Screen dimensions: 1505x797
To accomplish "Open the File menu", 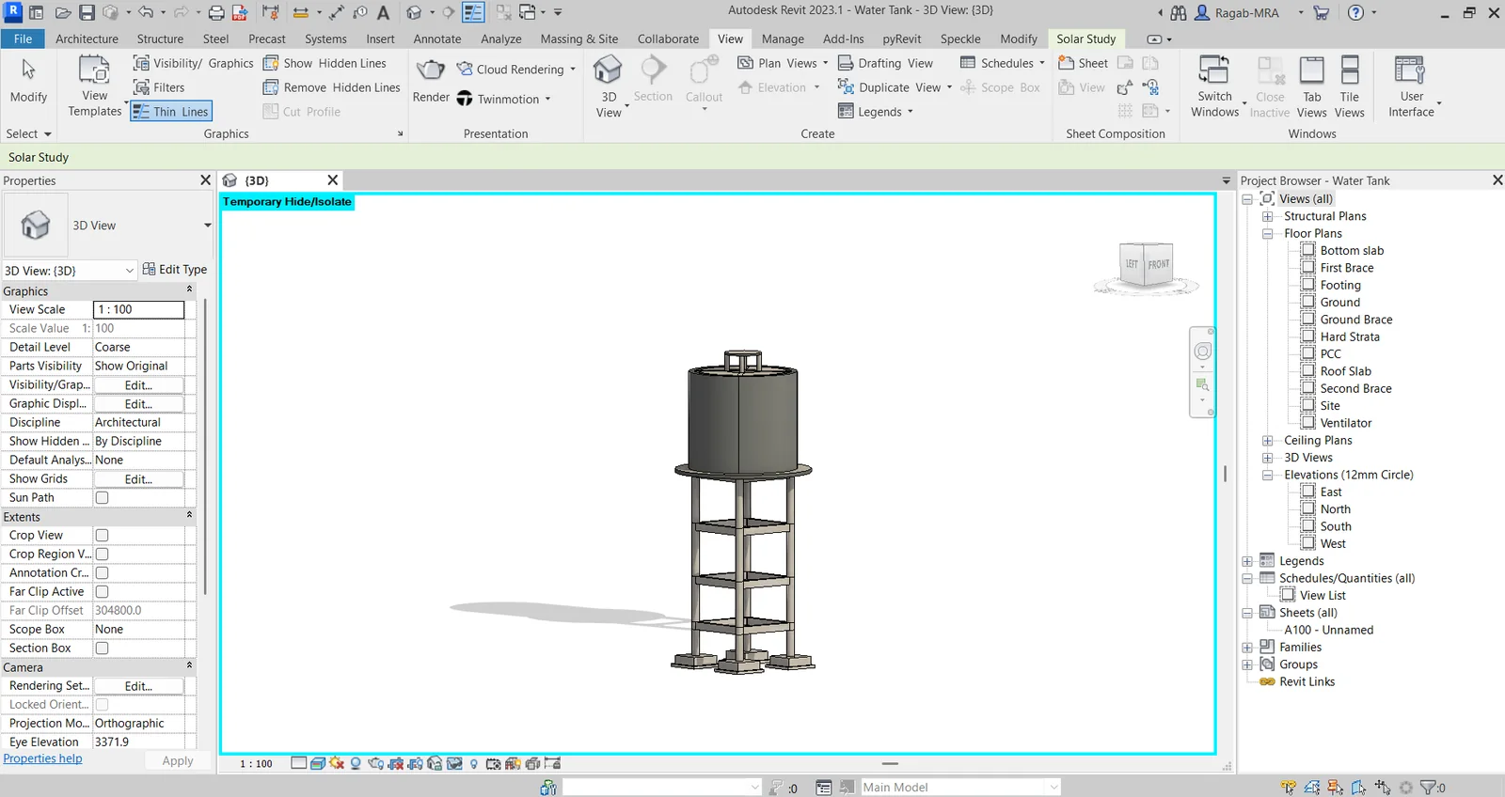I will 23,39.
